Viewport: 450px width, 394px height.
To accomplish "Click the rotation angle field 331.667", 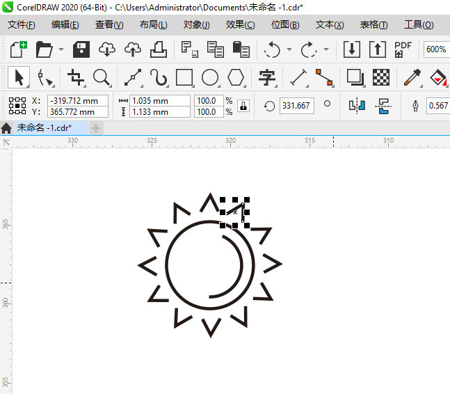I will (297, 106).
